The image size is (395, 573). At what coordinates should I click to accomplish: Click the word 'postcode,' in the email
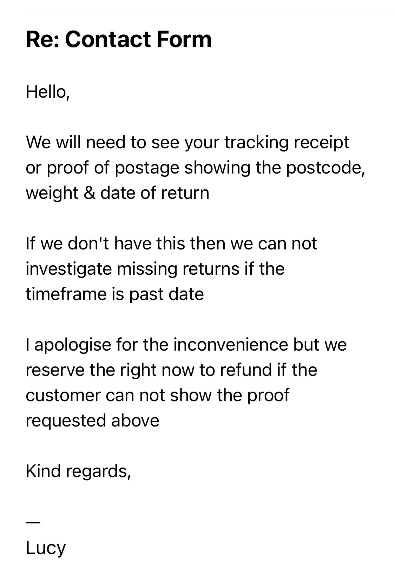325,168
